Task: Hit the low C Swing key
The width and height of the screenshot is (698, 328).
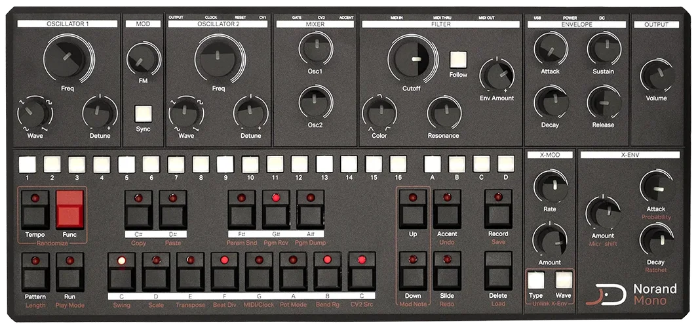Action: pyautogui.click(x=121, y=272)
